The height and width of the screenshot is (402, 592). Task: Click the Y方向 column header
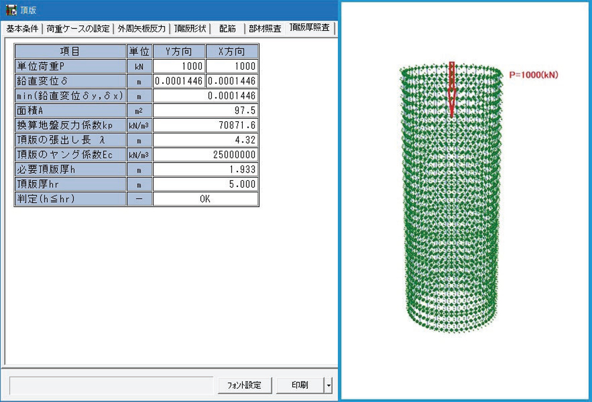[179, 51]
